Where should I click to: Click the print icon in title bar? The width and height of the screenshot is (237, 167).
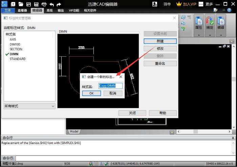[43, 4]
